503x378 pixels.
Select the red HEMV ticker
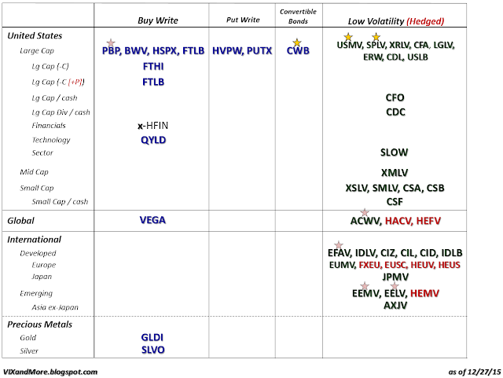tap(424, 293)
